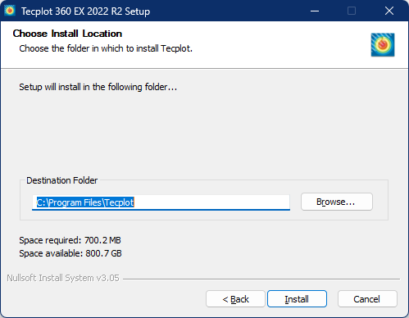409x318 pixels.
Task: Select the 'Space available: 800.7 GB' text
Action: tap(70, 253)
